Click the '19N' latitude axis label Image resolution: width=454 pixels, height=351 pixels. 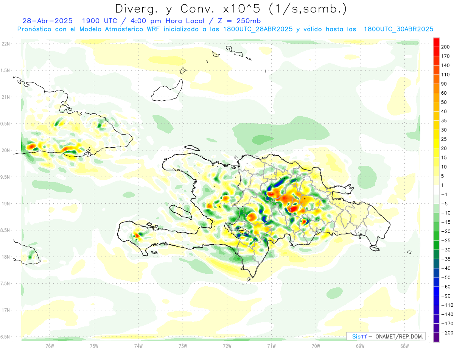(6, 204)
